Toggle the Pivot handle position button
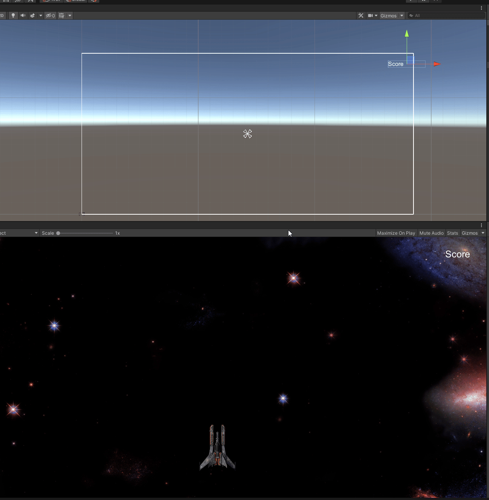489x500 pixels. click(x=51, y=1)
